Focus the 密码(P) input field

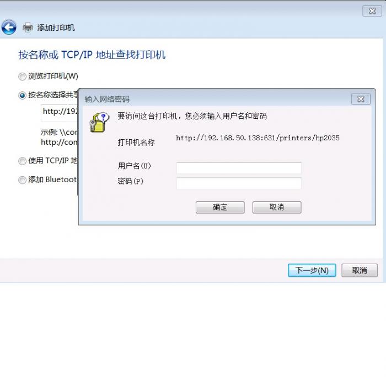coord(239,183)
